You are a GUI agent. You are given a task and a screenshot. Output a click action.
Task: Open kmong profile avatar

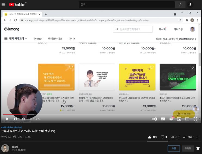tap(192, 29)
